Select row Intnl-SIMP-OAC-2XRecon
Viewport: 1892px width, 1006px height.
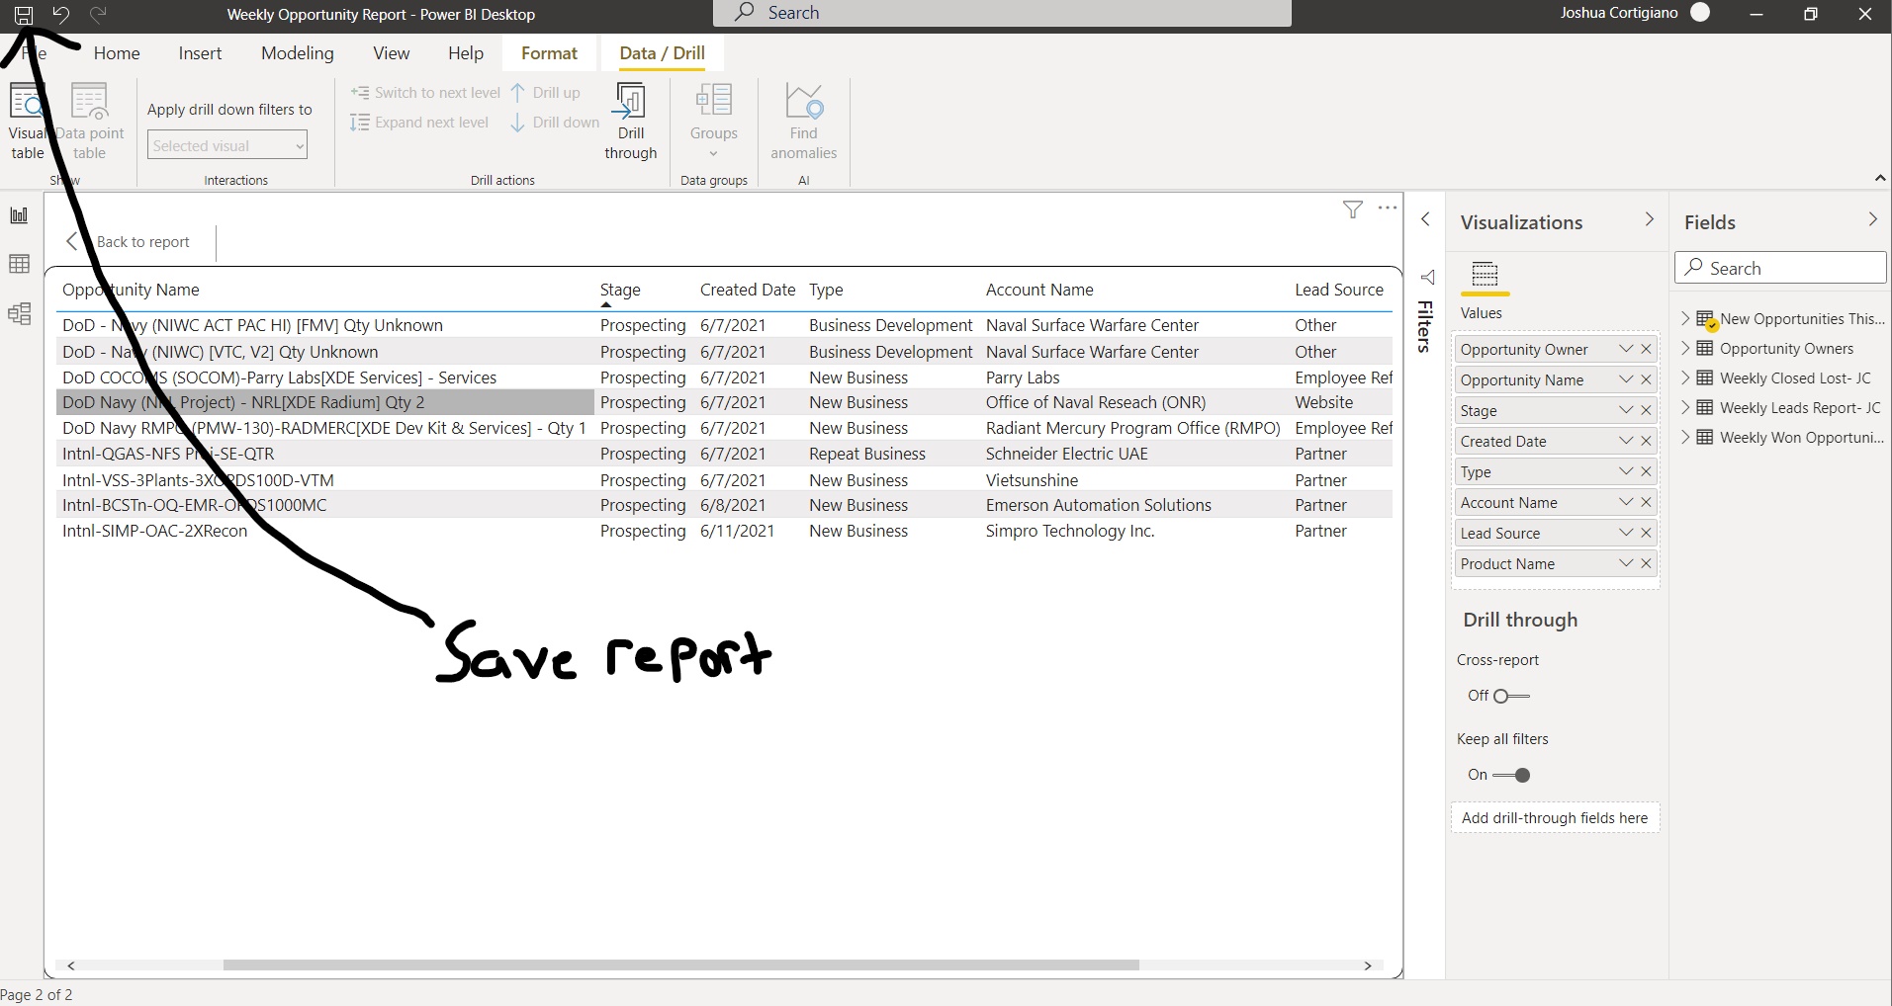click(x=724, y=531)
